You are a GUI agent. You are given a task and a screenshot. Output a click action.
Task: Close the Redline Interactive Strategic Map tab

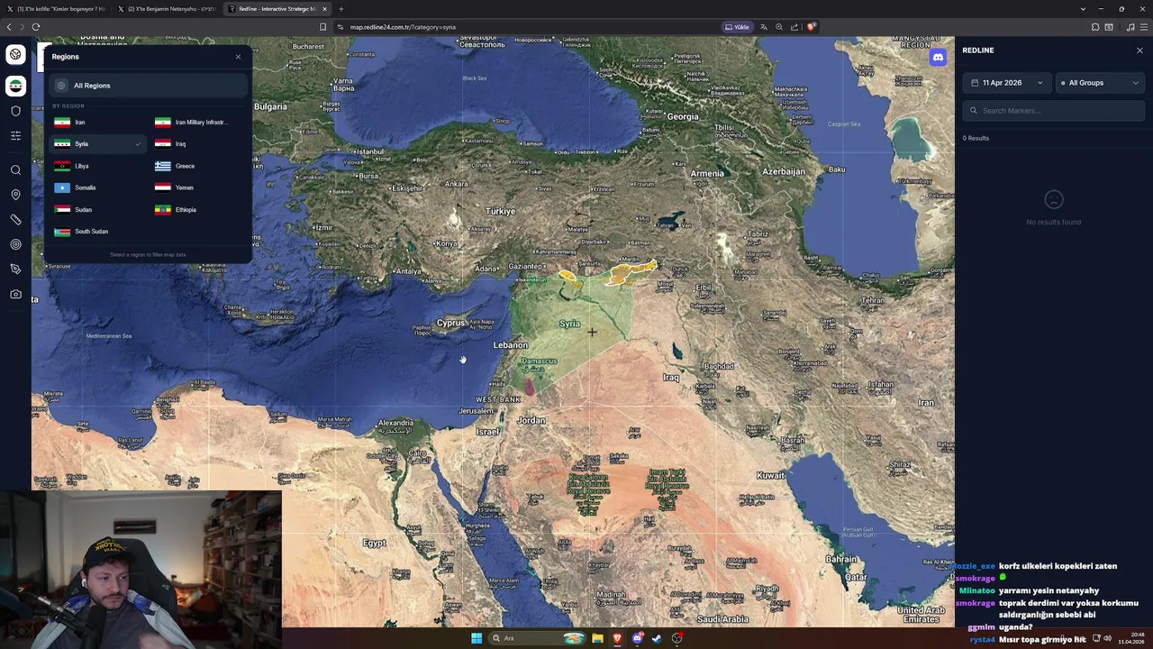324,9
